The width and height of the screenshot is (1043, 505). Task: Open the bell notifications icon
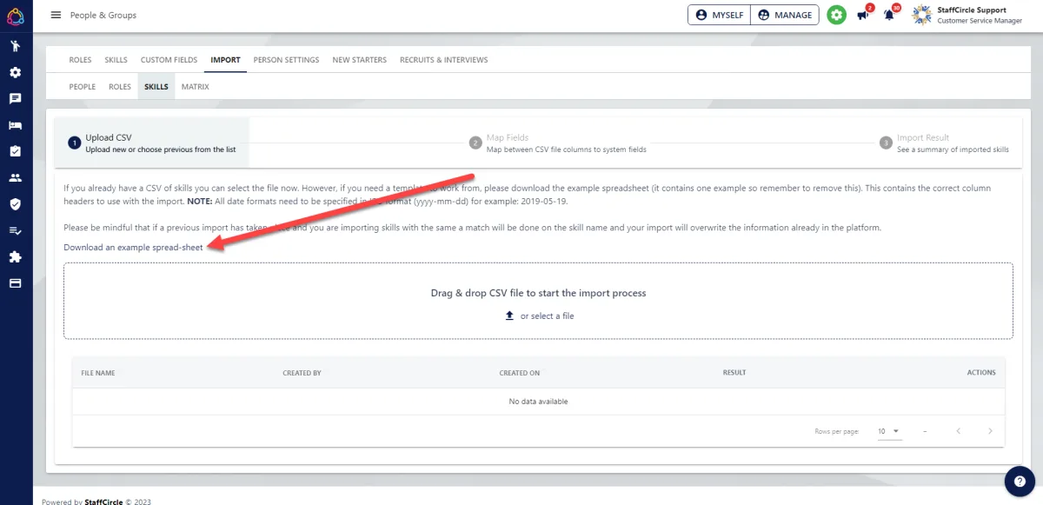pos(890,15)
